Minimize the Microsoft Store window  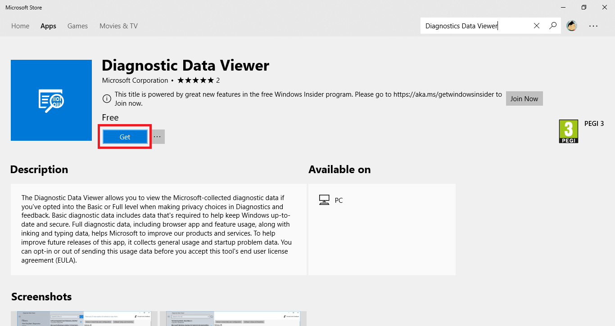coord(563,7)
